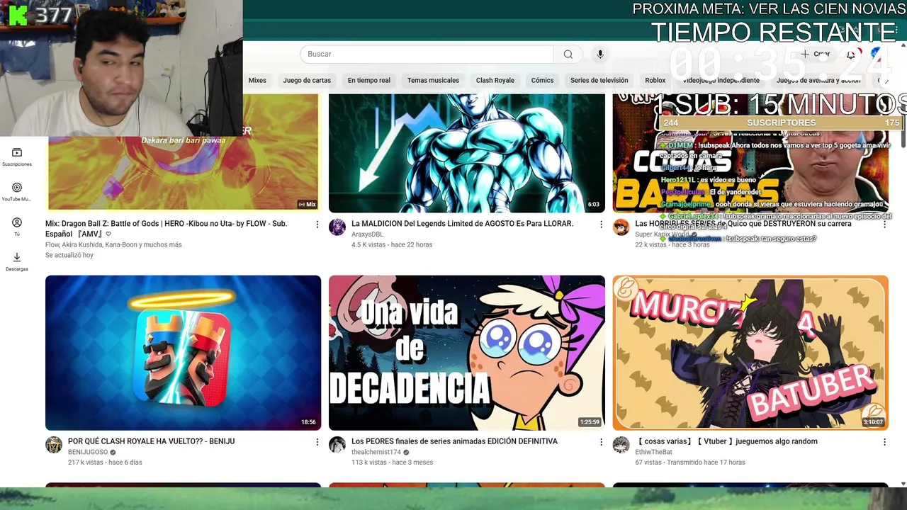907x510 pixels.
Task: Open Suscripciones in the sidebar
Action: pyautogui.click(x=17, y=157)
